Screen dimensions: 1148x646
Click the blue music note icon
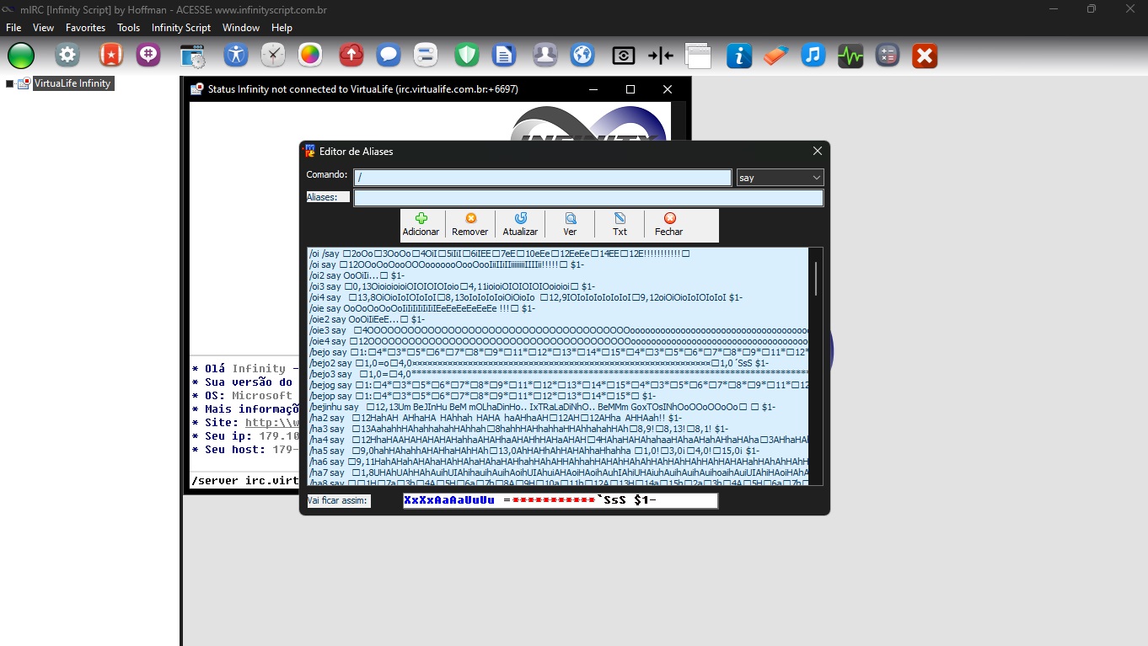812,56
